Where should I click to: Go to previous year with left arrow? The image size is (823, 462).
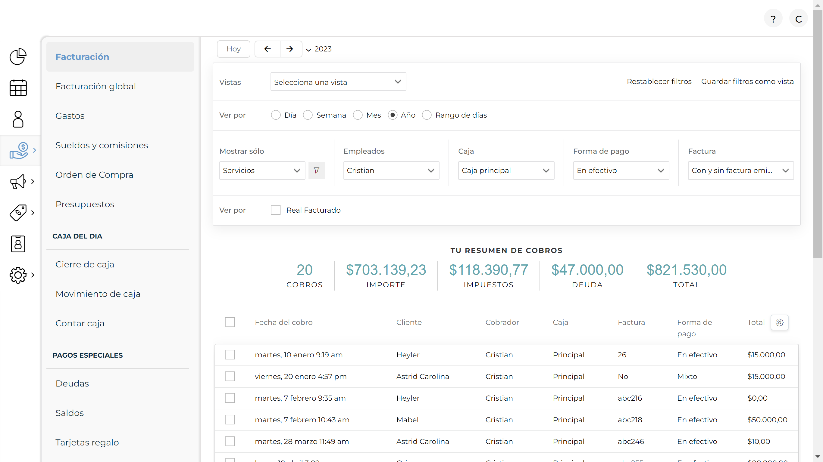(x=268, y=49)
